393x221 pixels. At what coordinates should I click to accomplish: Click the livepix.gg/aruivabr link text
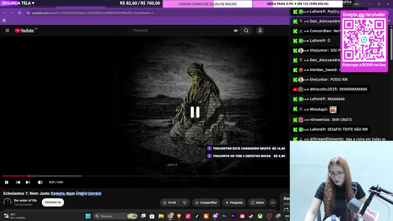point(364,15)
